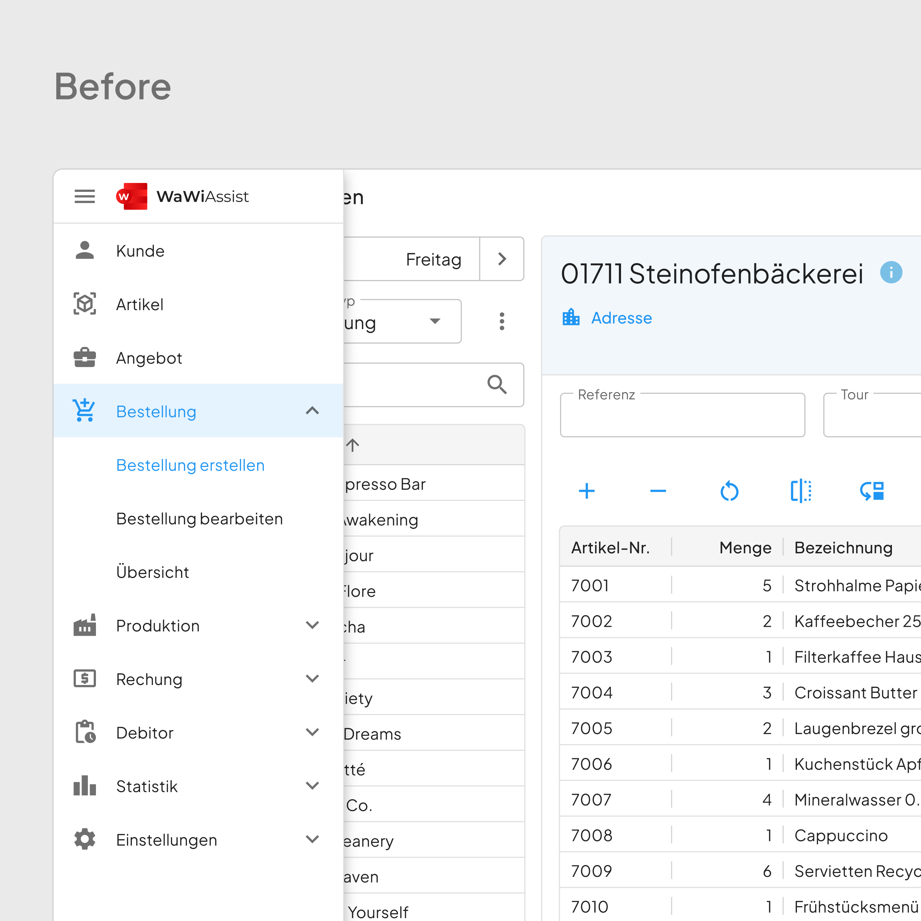Screen dimensions: 921x921
Task: Click the search magnifier icon
Action: (x=497, y=384)
